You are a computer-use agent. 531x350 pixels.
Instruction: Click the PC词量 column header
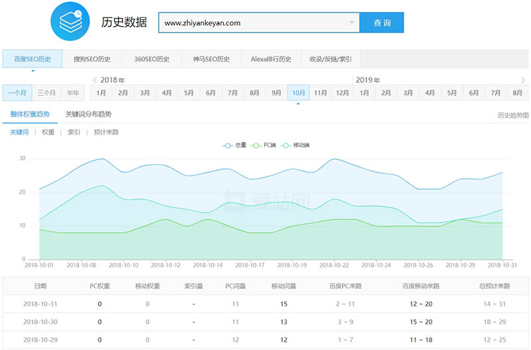[x=236, y=286]
